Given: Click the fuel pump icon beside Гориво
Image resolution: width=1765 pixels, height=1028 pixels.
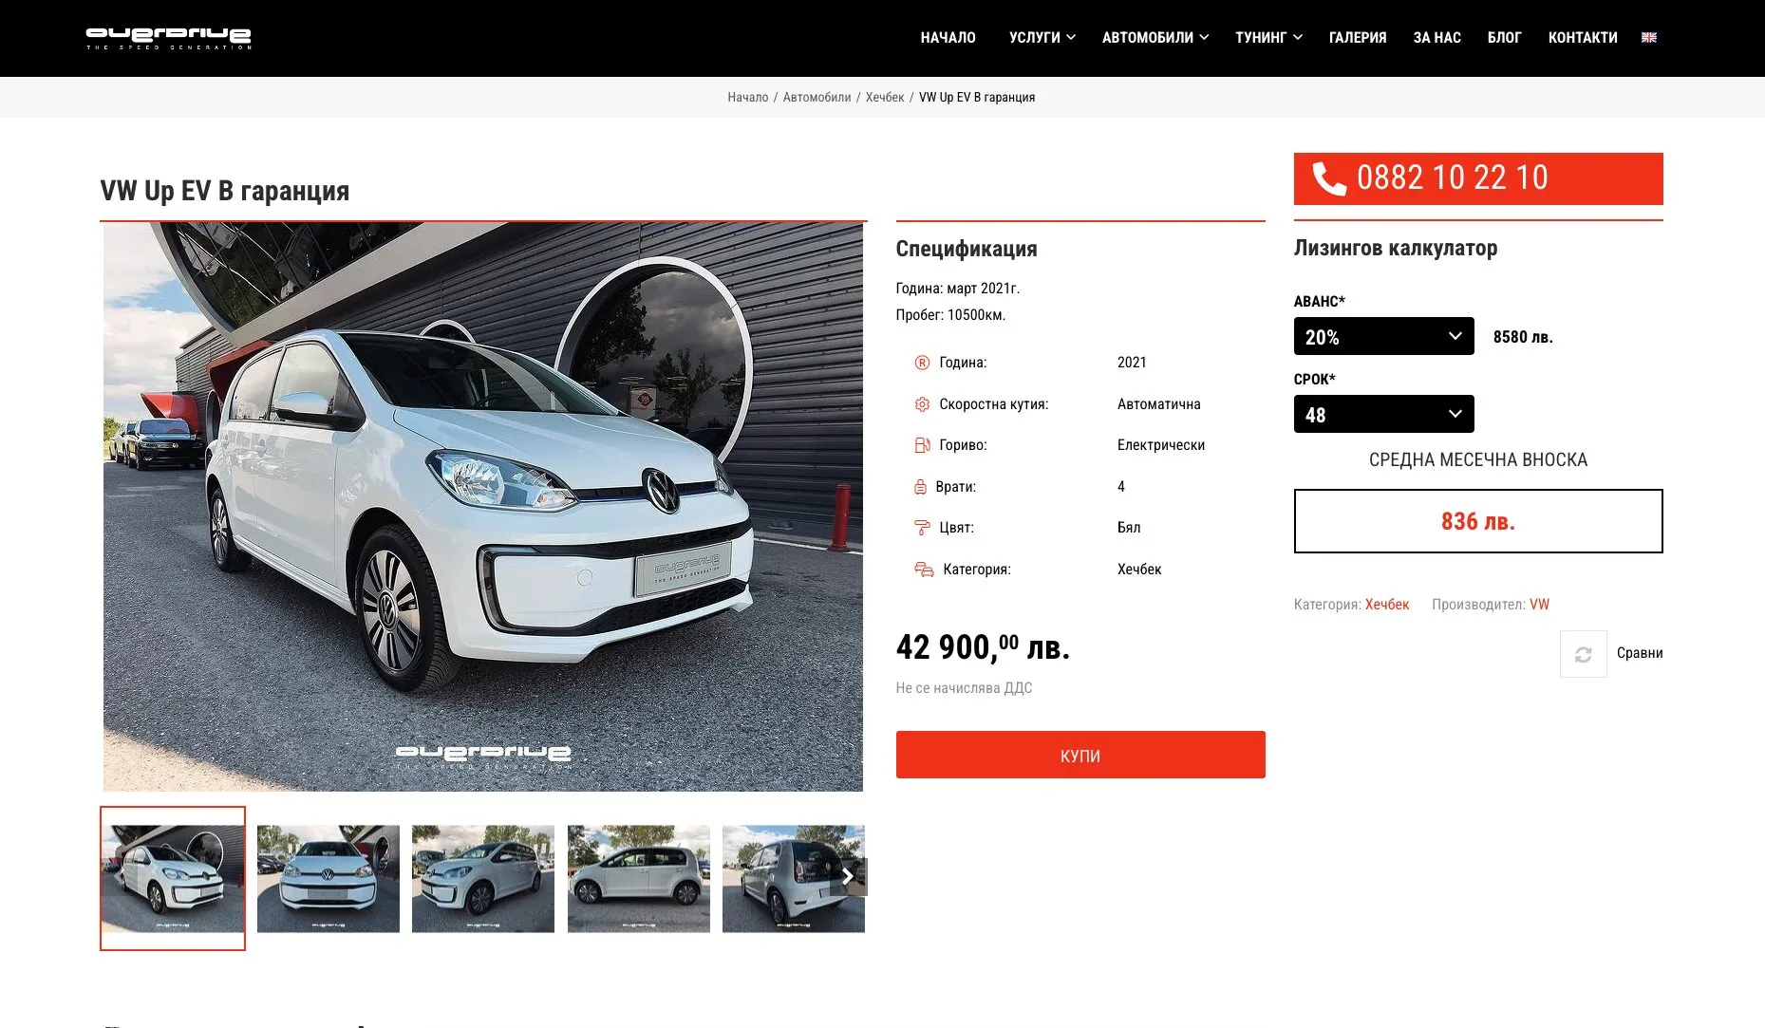Looking at the screenshot, I should 922,445.
